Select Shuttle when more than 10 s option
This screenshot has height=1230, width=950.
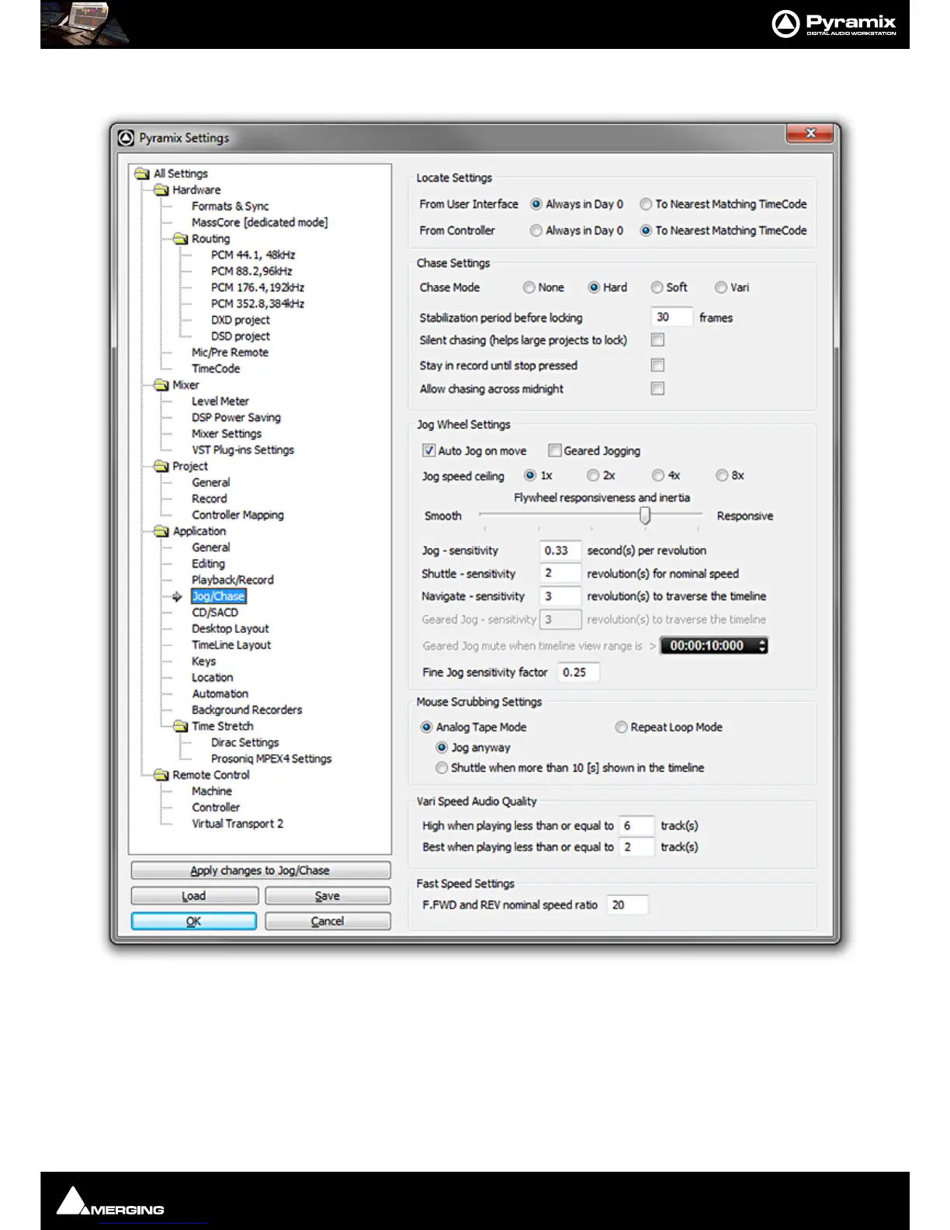[x=442, y=767]
